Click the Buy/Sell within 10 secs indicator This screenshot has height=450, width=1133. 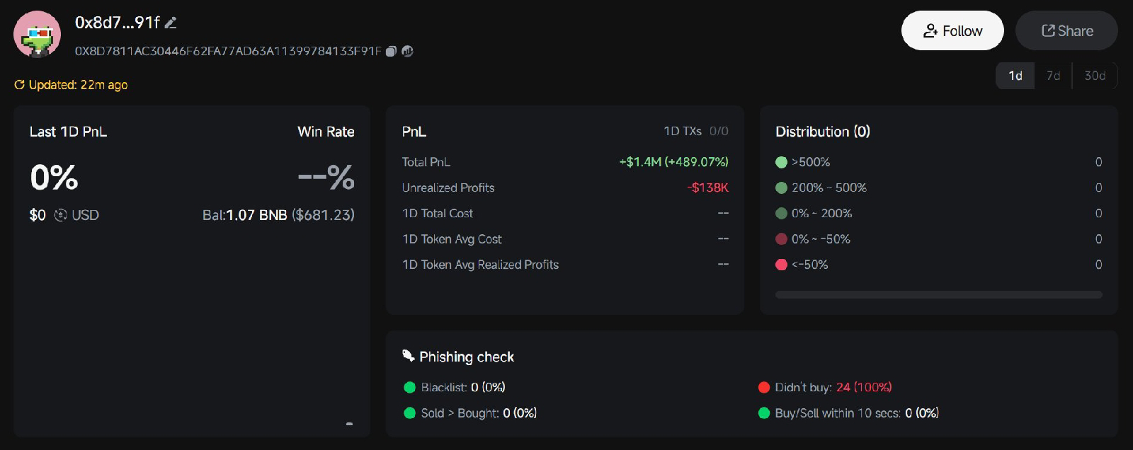[x=764, y=413]
